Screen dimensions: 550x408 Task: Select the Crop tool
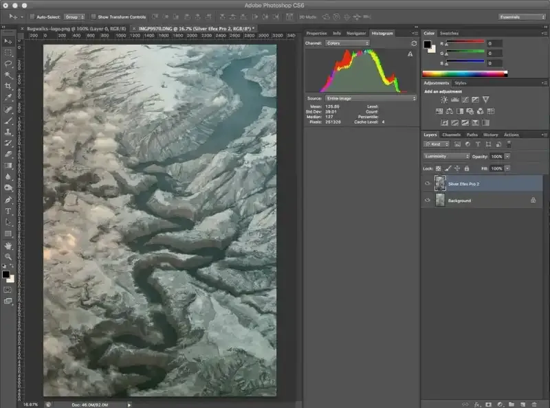click(8, 86)
